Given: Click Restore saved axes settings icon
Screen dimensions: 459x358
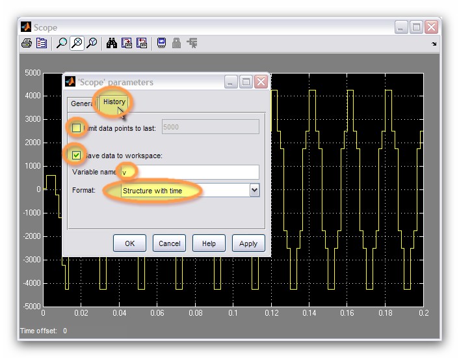Looking at the screenshot, I should click(141, 44).
